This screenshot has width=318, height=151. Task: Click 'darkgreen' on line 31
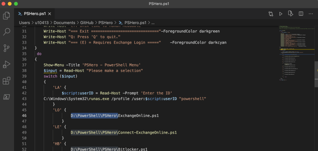209,31
